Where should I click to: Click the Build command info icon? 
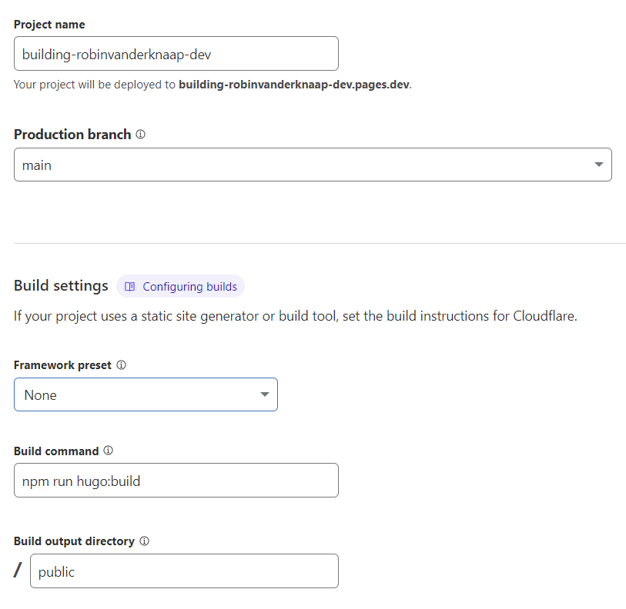(108, 451)
